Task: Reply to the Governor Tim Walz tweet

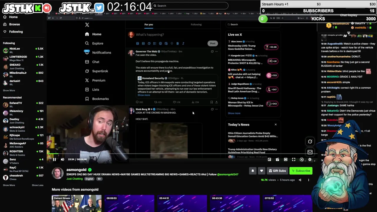Action: pyautogui.click(x=139, y=102)
